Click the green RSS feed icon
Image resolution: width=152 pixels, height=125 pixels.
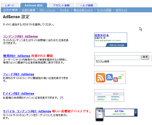(120, 77)
